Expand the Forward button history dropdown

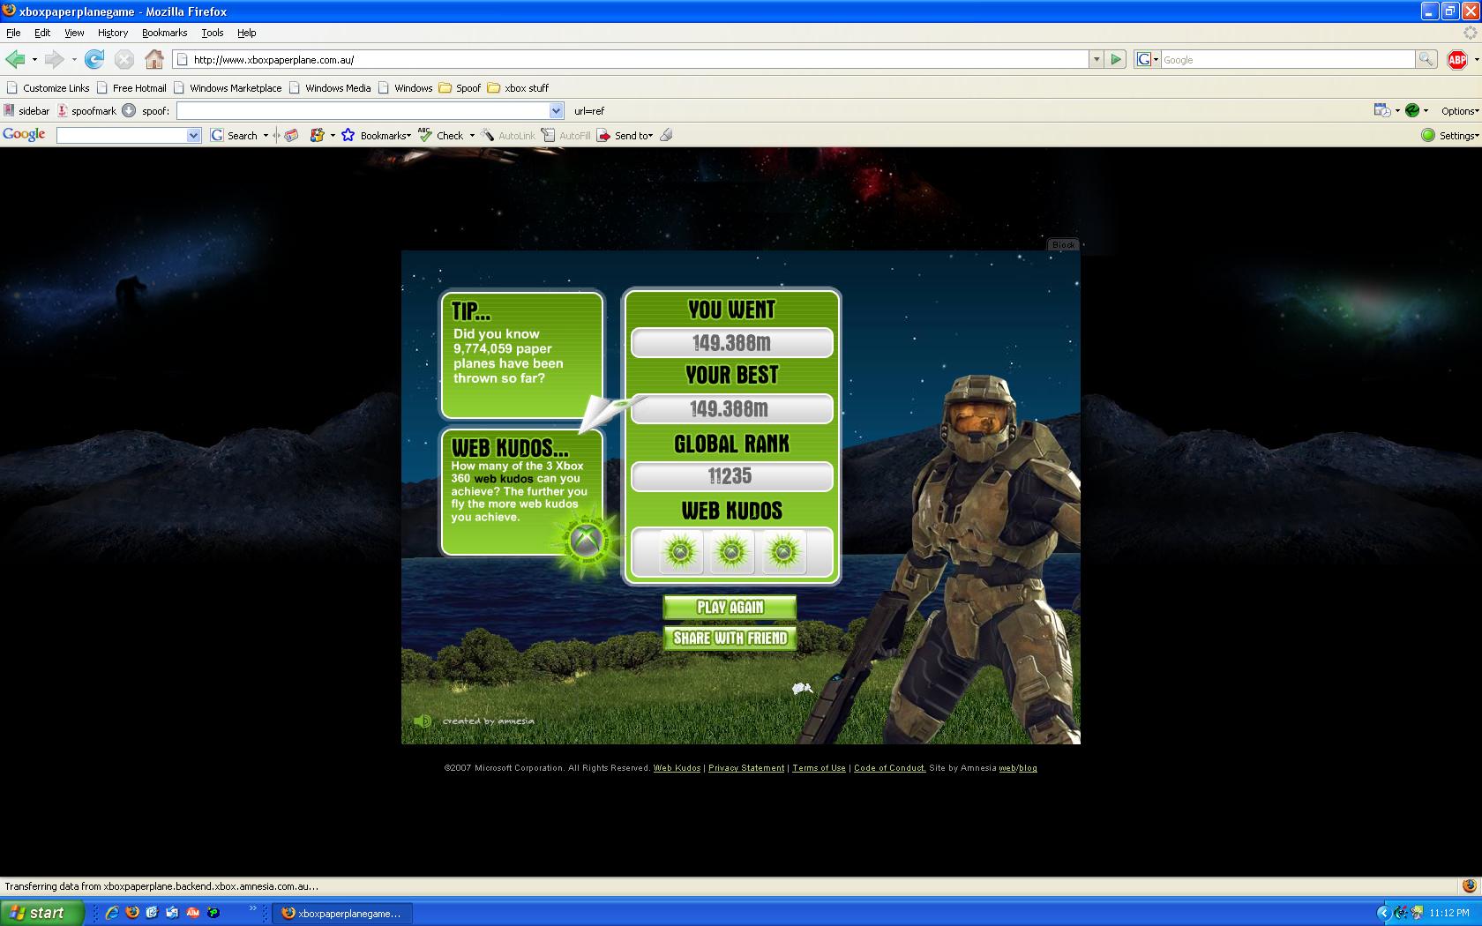click(x=74, y=59)
